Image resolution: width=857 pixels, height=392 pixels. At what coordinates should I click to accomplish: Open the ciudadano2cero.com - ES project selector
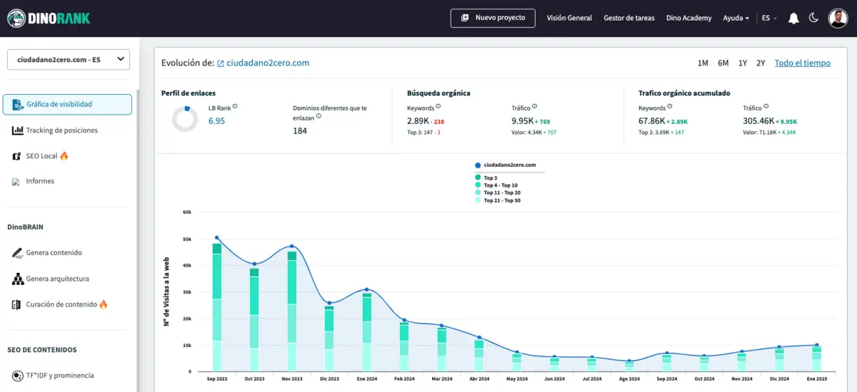(x=69, y=59)
